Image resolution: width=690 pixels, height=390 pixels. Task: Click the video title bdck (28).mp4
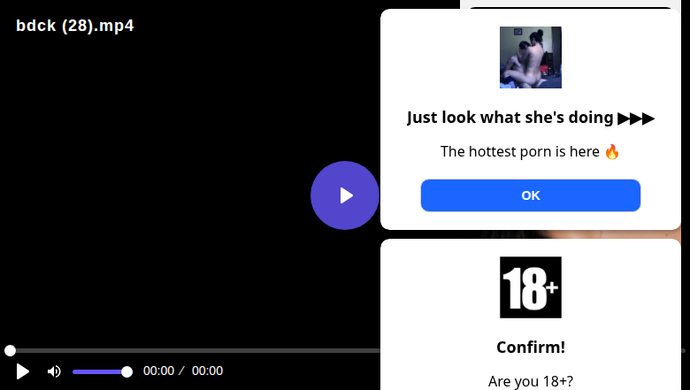(x=75, y=26)
